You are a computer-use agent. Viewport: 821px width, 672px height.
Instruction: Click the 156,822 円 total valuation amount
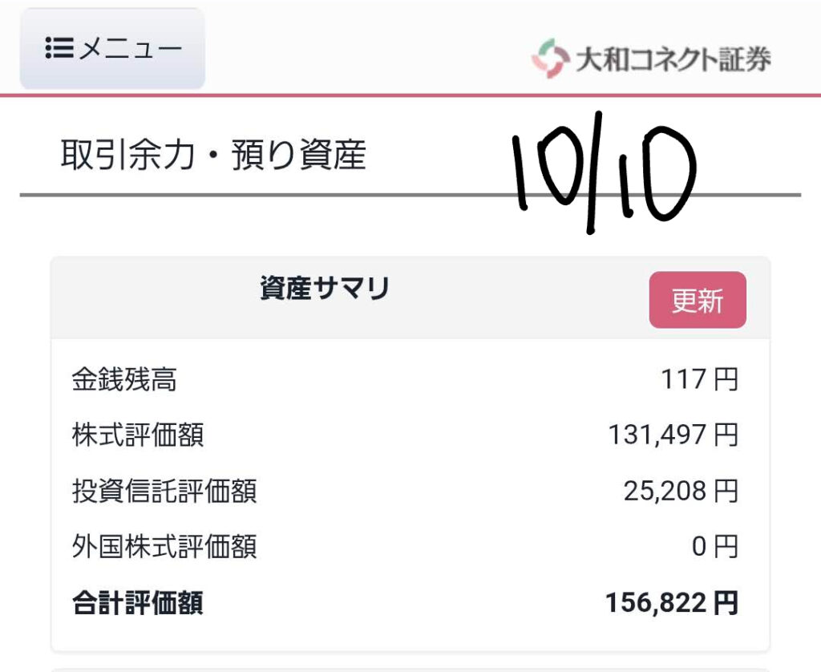coord(672,603)
